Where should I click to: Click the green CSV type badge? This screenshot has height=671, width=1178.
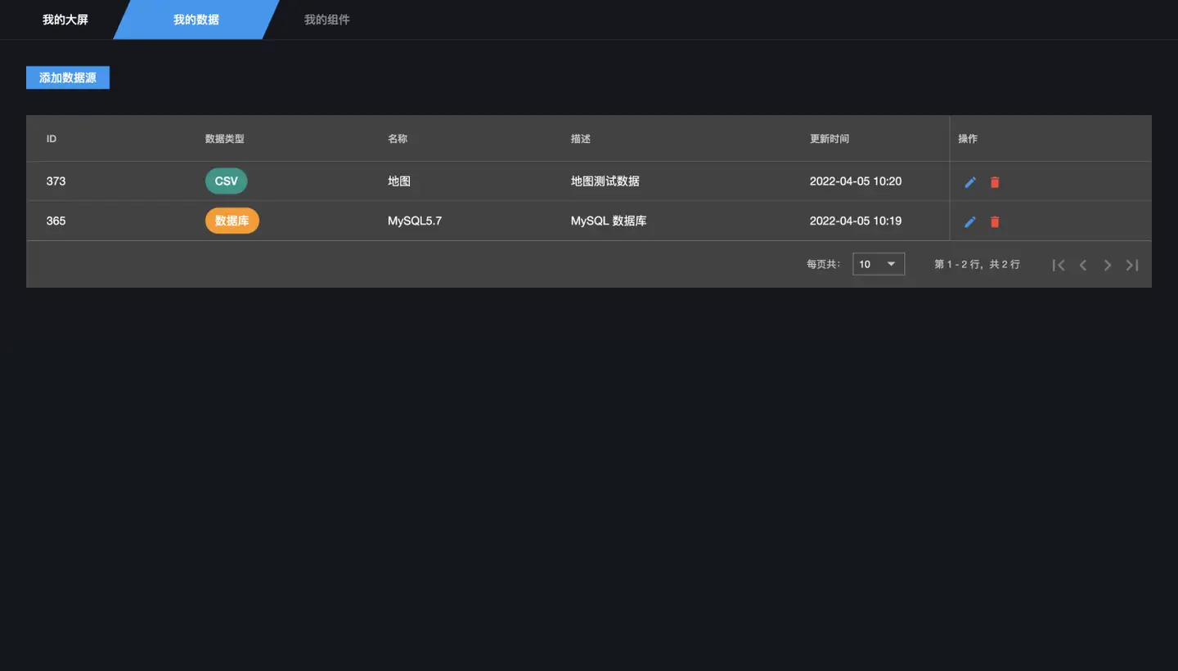(226, 181)
